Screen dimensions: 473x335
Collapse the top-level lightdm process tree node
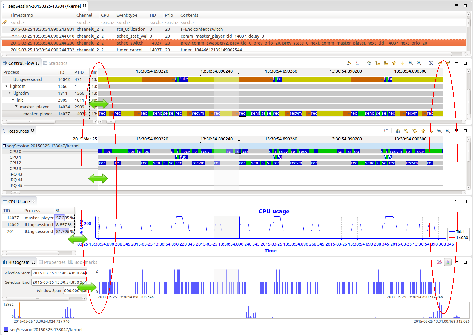click(7, 86)
